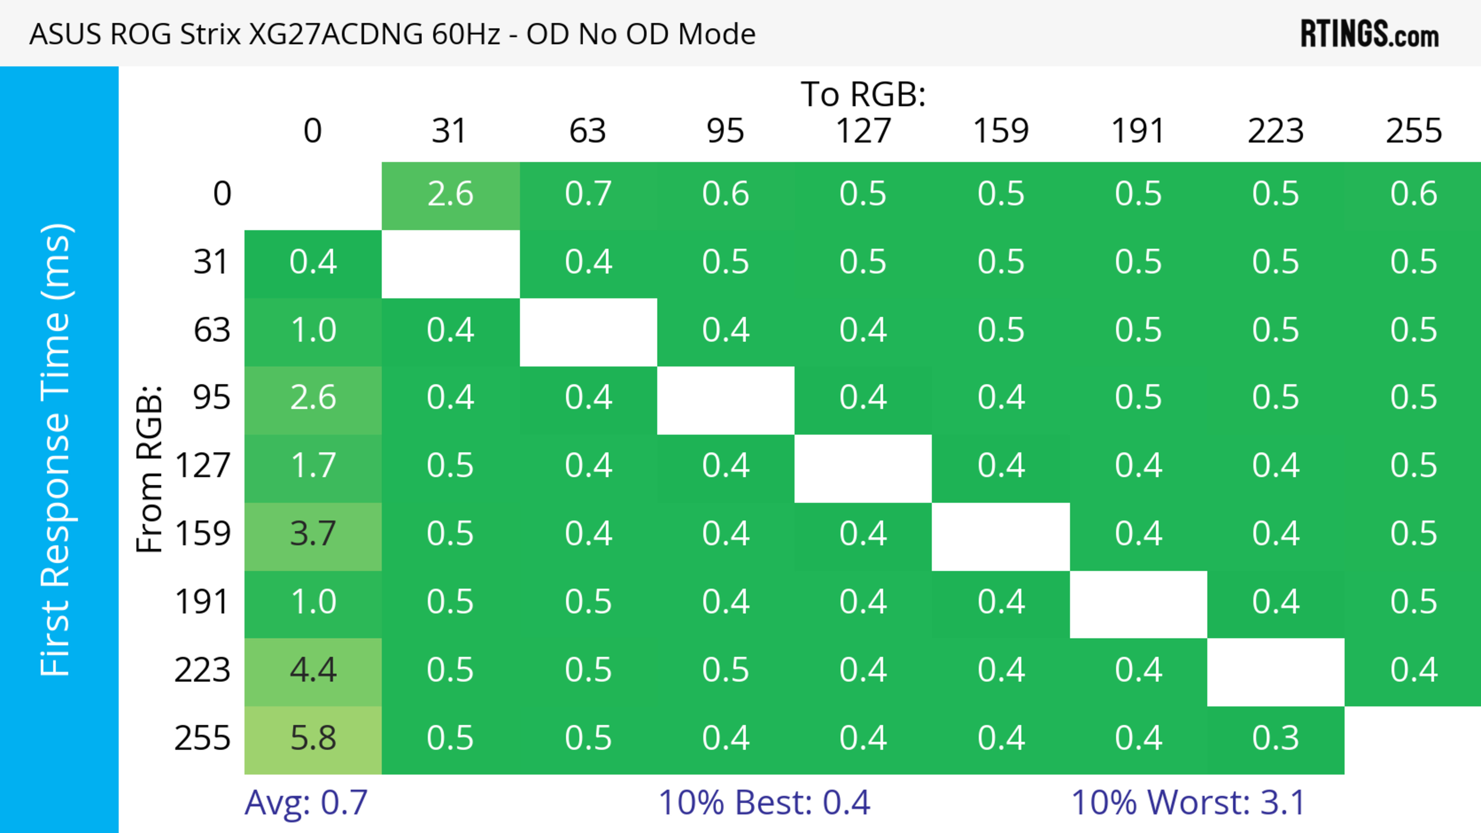Select the 127 column header under To RGB

click(863, 131)
